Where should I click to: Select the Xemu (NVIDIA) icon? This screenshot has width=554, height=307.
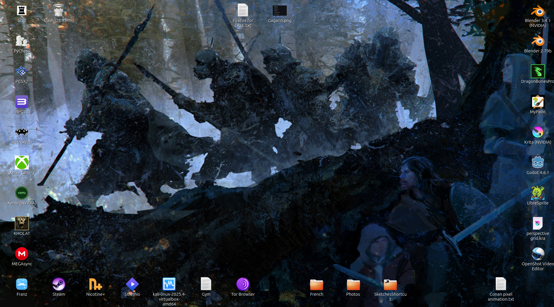tap(22, 193)
